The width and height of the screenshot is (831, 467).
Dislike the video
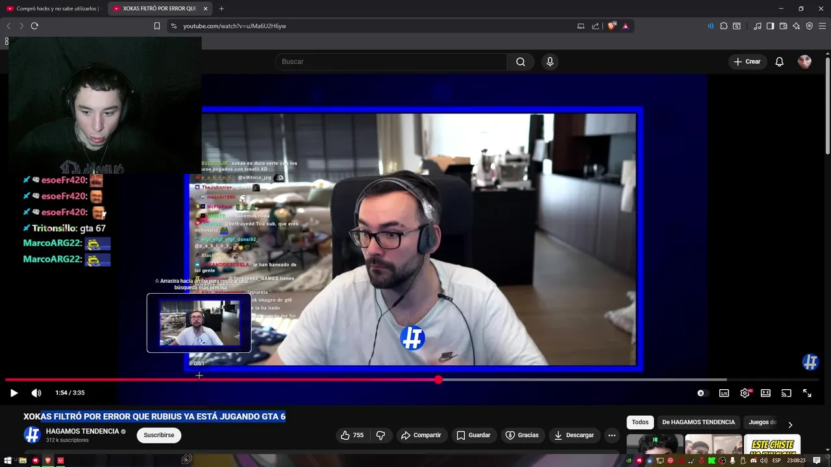click(x=380, y=435)
